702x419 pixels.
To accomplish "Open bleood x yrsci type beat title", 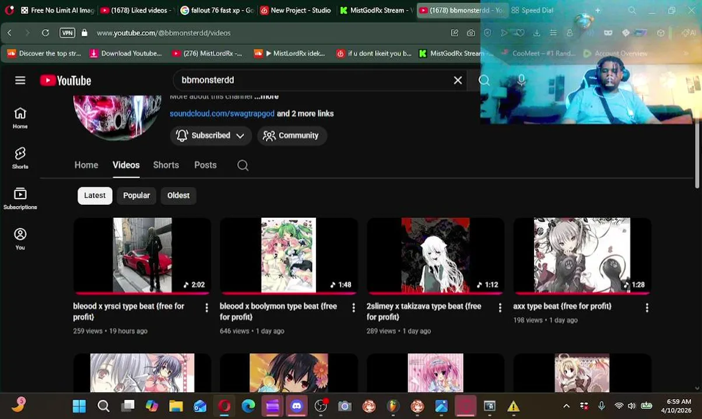I will tap(129, 311).
